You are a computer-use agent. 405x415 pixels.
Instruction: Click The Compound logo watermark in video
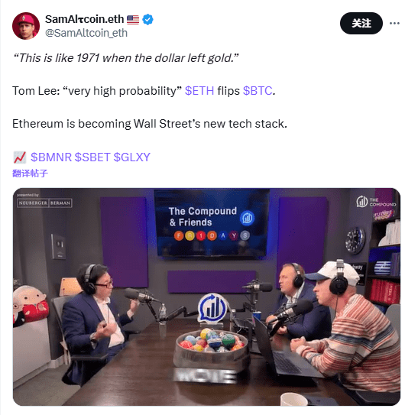tap(376, 202)
